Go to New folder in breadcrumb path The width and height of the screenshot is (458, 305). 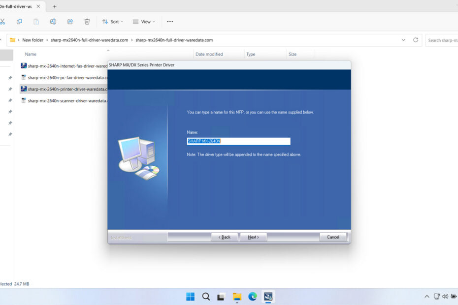click(x=33, y=40)
